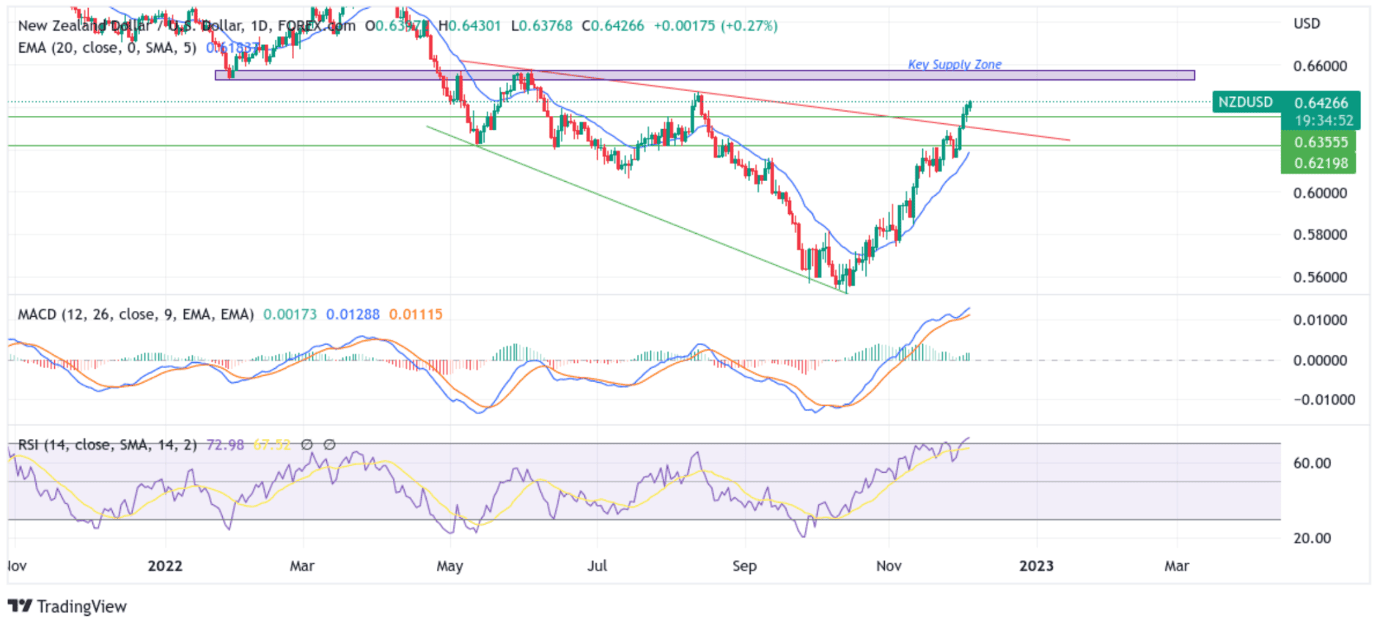
Task: Select the RSI (14, close, SMA, 14, 2) legend
Action: pyautogui.click(x=107, y=445)
